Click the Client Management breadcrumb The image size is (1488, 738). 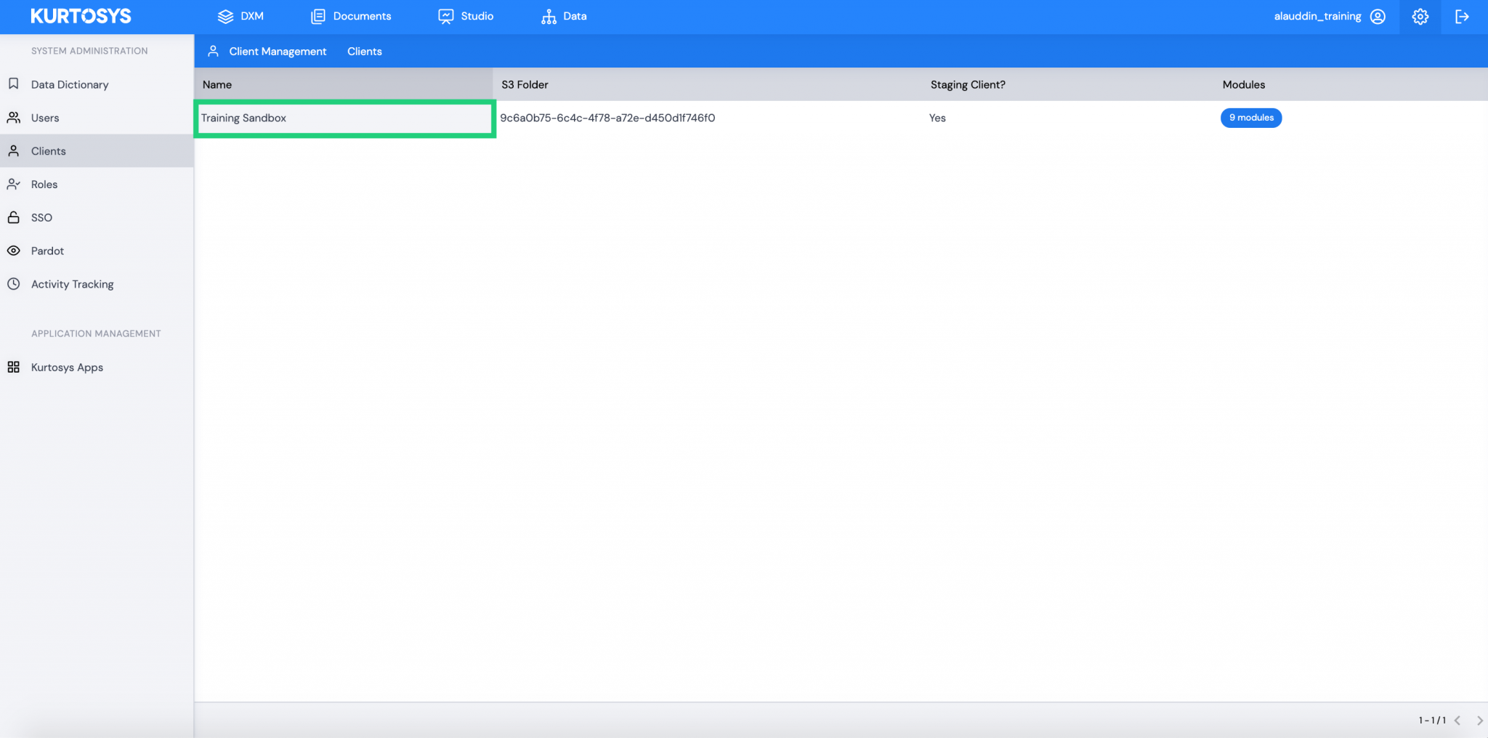(277, 51)
